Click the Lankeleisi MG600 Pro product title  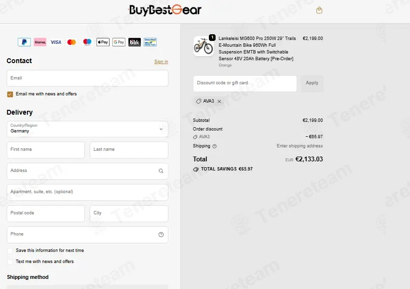click(257, 48)
